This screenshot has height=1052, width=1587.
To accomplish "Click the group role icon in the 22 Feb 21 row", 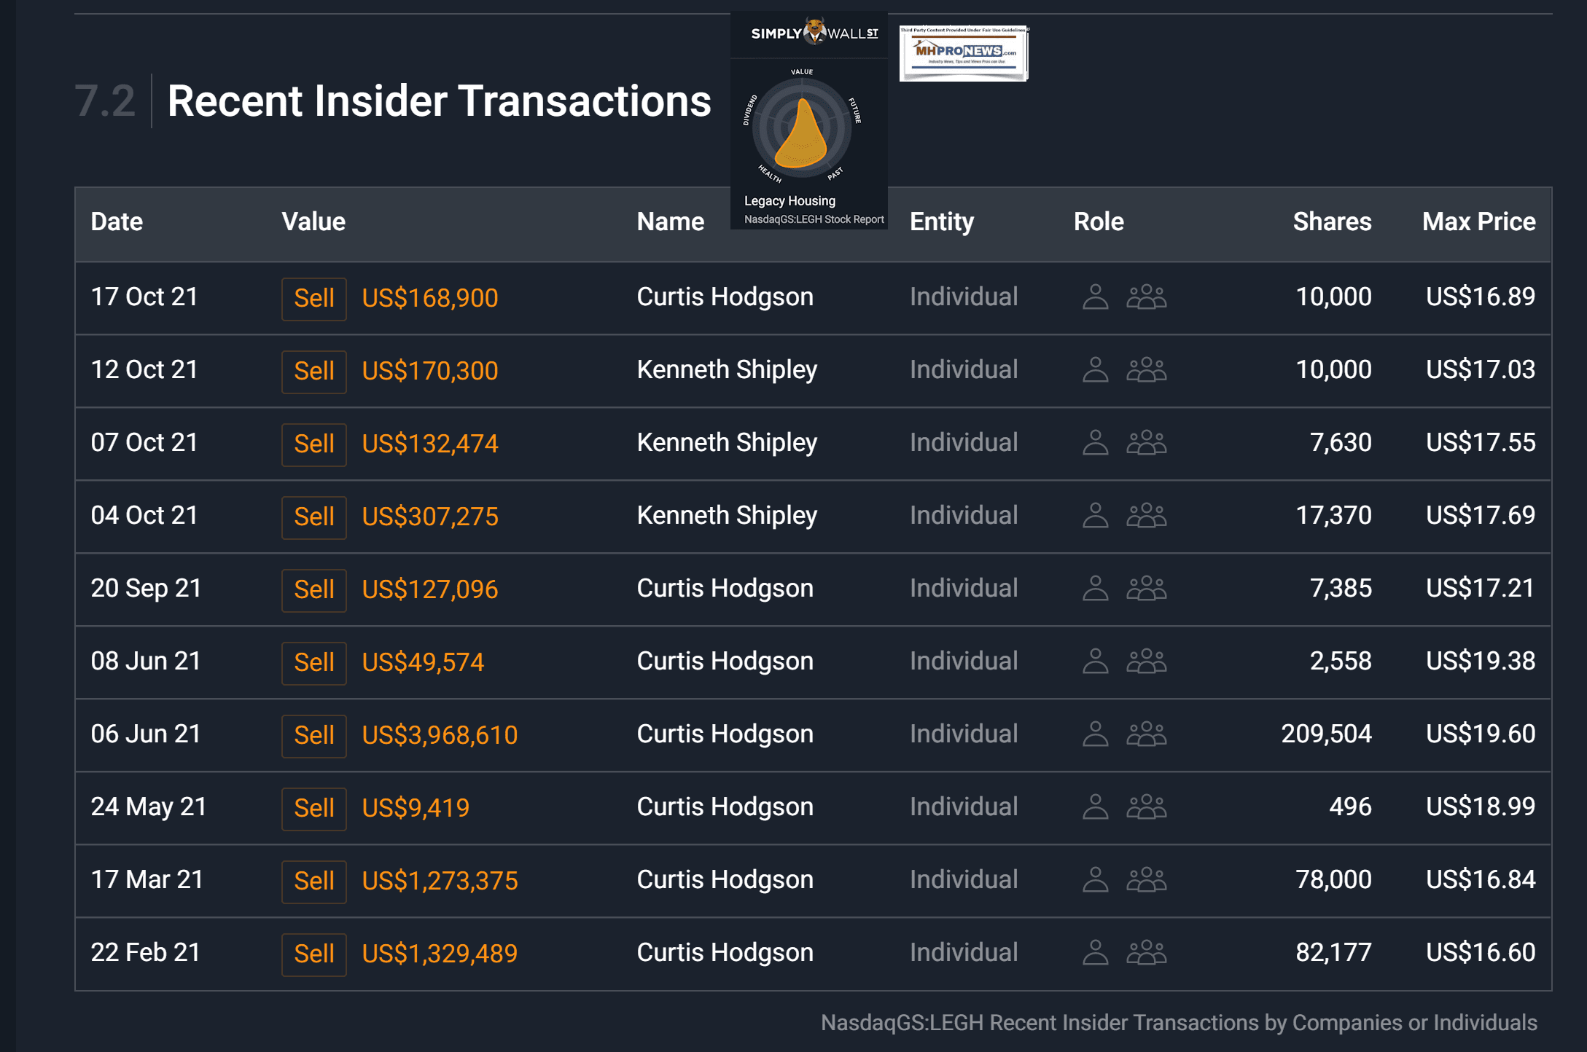I will point(1147,952).
